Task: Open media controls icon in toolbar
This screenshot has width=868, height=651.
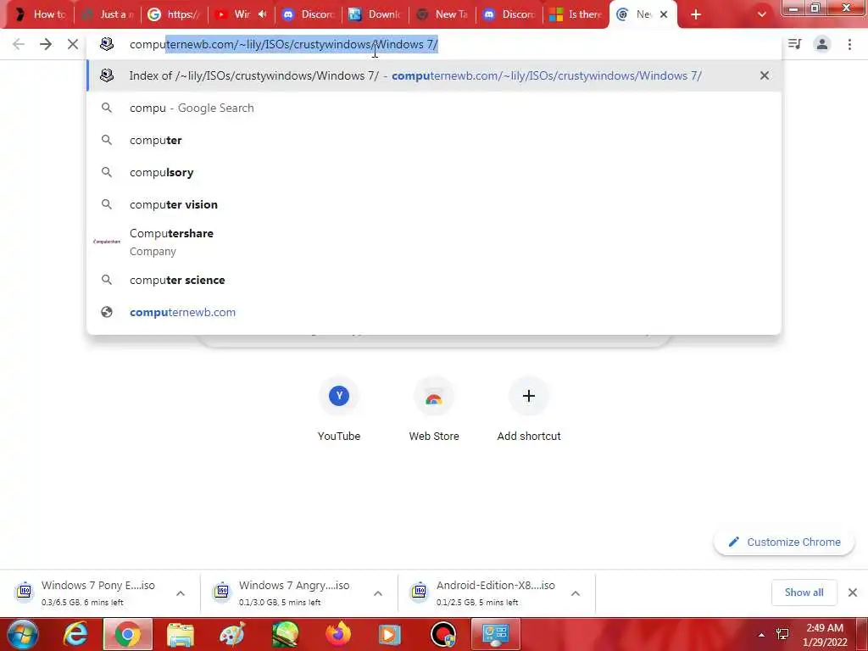Action: click(794, 44)
